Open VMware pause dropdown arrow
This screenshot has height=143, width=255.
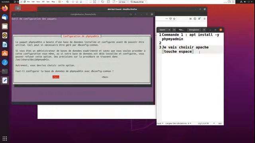pos(62,2)
